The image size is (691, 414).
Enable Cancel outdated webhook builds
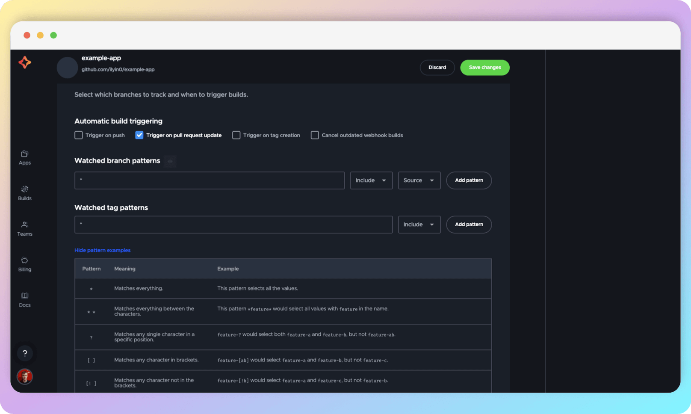[315, 135]
